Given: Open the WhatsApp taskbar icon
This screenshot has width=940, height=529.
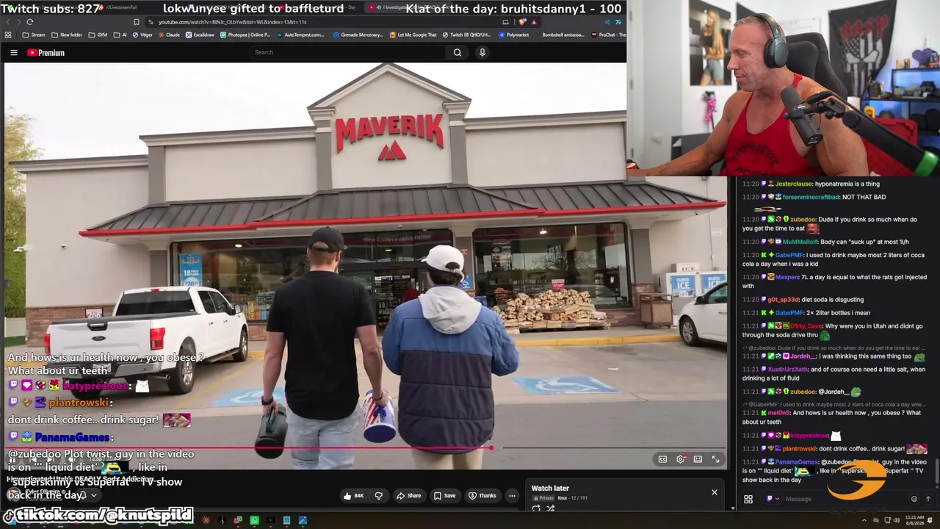Looking at the screenshot, I should [x=254, y=520].
